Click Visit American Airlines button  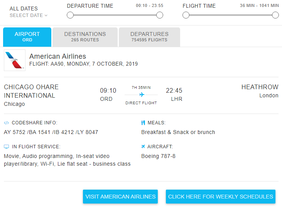tap(120, 197)
